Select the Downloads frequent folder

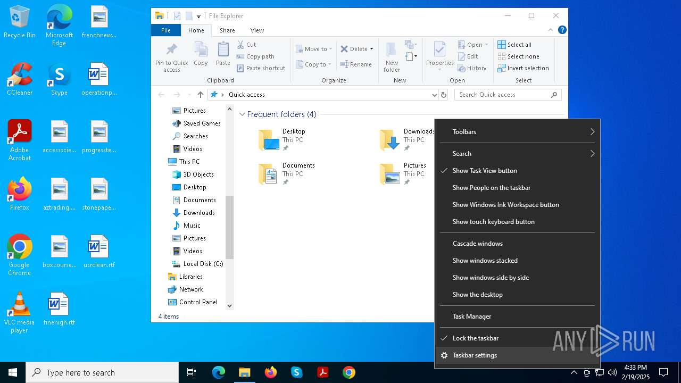click(x=407, y=140)
